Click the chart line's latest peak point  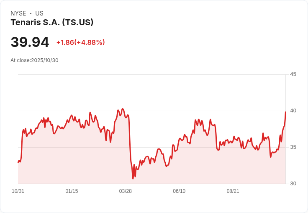coord(285,112)
